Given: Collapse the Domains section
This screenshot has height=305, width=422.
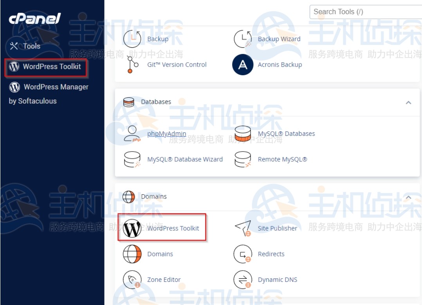Looking at the screenshot, I should coord(409,197).
